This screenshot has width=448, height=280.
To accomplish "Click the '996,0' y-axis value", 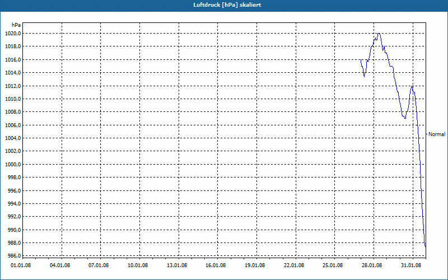I will (x=14, y=190).
